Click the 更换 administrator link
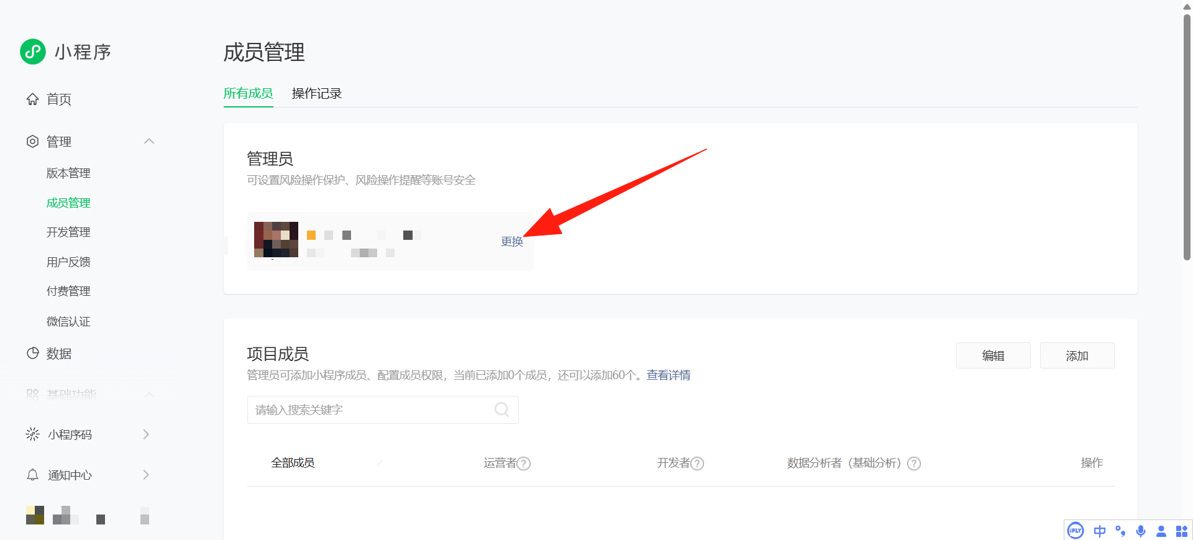Image resolution: width=1193 pixels, height=540 pixels. click(512, 242)
